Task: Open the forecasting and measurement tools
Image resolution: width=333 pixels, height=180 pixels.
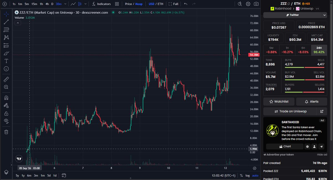Action: point(6,45)
